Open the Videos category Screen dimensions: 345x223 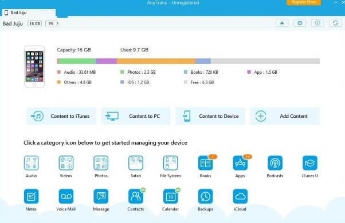pos(66,163)
